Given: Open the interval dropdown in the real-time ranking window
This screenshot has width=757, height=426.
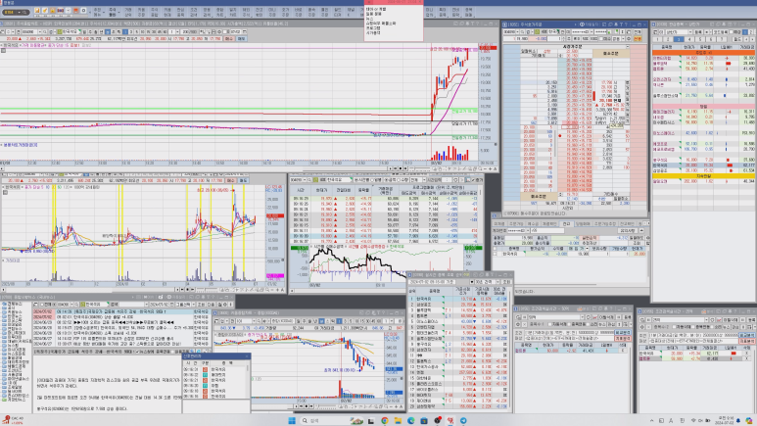Looking at the screenshot, I should pyautogui.click(x=497, y=282).
